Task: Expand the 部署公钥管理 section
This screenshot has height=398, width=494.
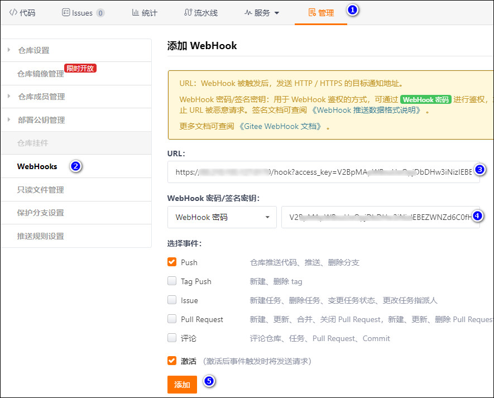Action: pos(76,120)
